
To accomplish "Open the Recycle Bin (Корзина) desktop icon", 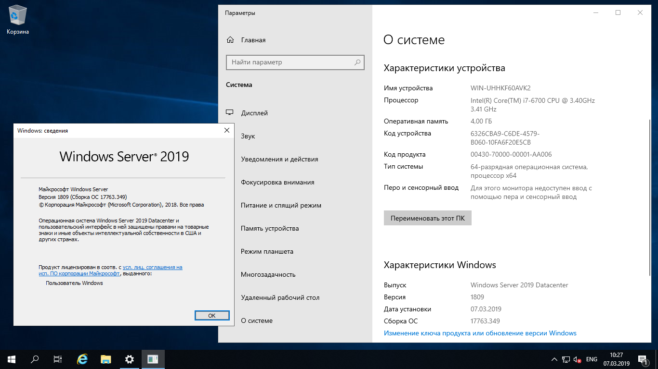I will 18,19.
